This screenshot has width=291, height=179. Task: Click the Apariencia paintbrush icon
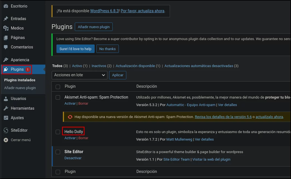[x=6, y=60]
